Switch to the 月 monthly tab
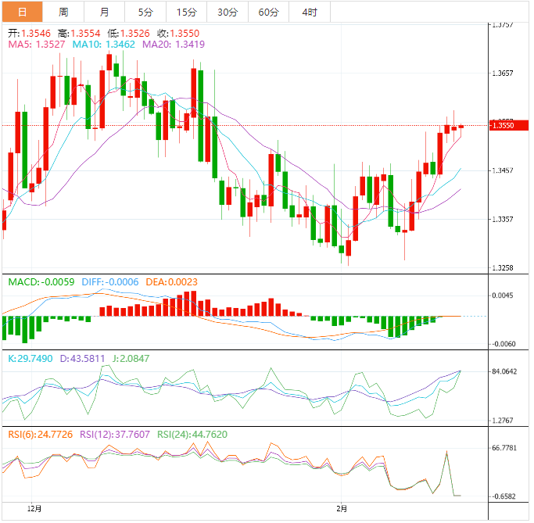Viewport: 534px width, 523px height. (x=105, y=12)
